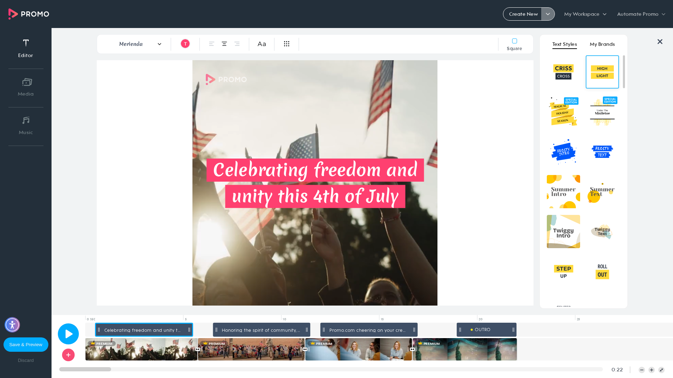Play the video preview
The image size is (673, 378).
click(68, 334)
